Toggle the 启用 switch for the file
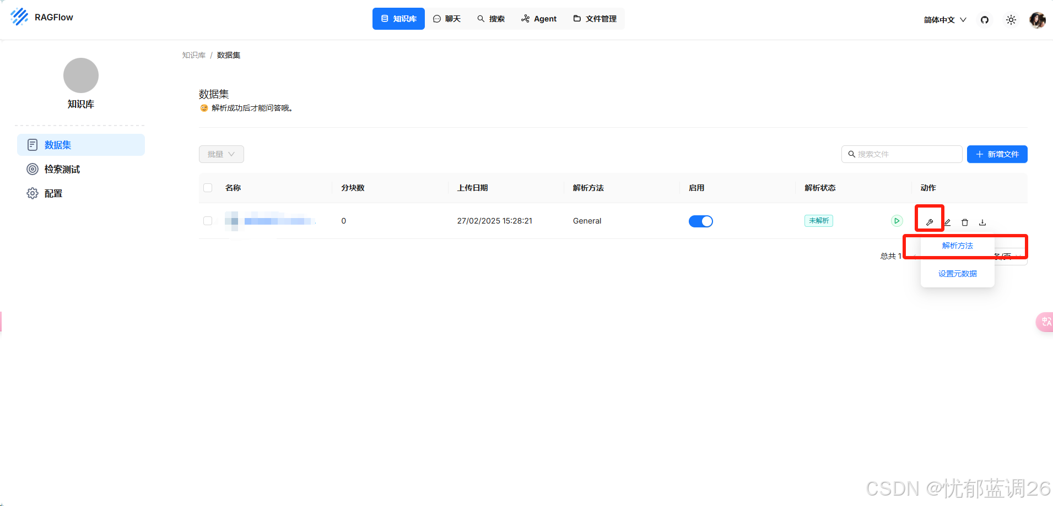Viewport: 1053px width, 506px height. (701, 221)
